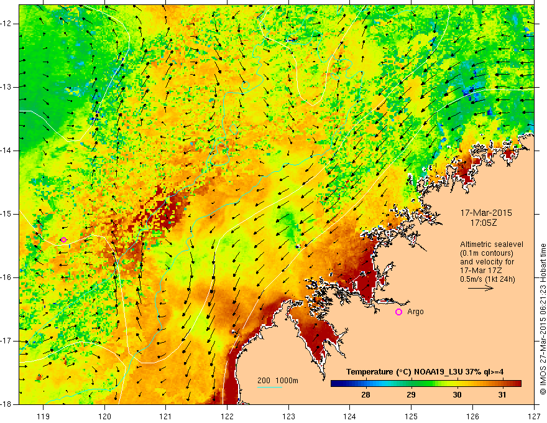Click the cyan 200 1000m isobath legend line
Screen dimensions: 547x423
270,387
